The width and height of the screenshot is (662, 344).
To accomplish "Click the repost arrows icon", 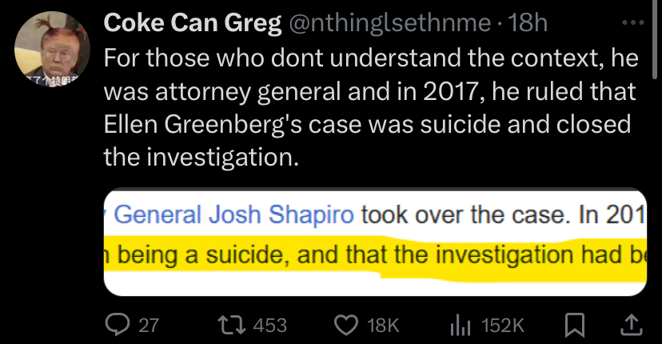I will pos(231,325).
